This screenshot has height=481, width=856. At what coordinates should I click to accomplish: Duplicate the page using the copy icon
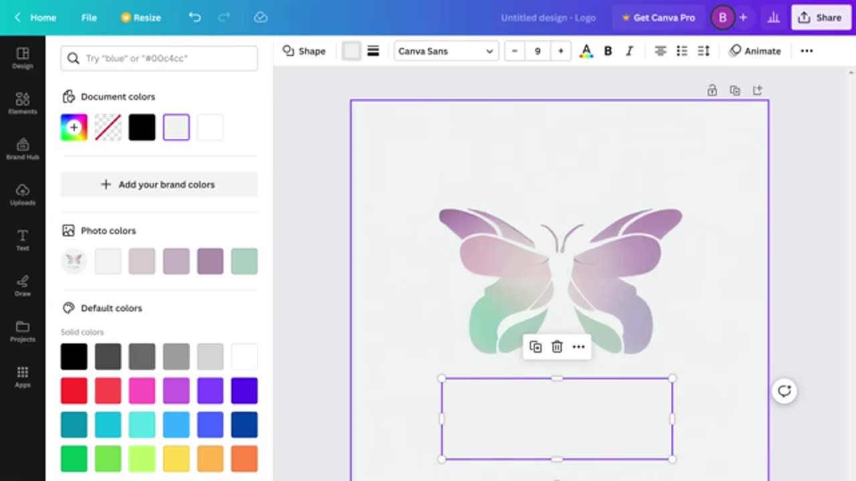[735, 90]
